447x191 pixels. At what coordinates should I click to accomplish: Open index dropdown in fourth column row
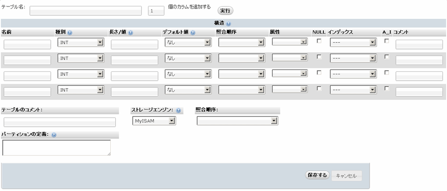[353, 90]
